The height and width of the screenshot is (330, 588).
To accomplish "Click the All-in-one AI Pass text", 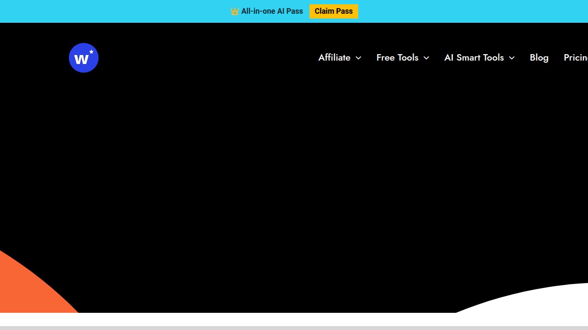I will tap(272, 11).
